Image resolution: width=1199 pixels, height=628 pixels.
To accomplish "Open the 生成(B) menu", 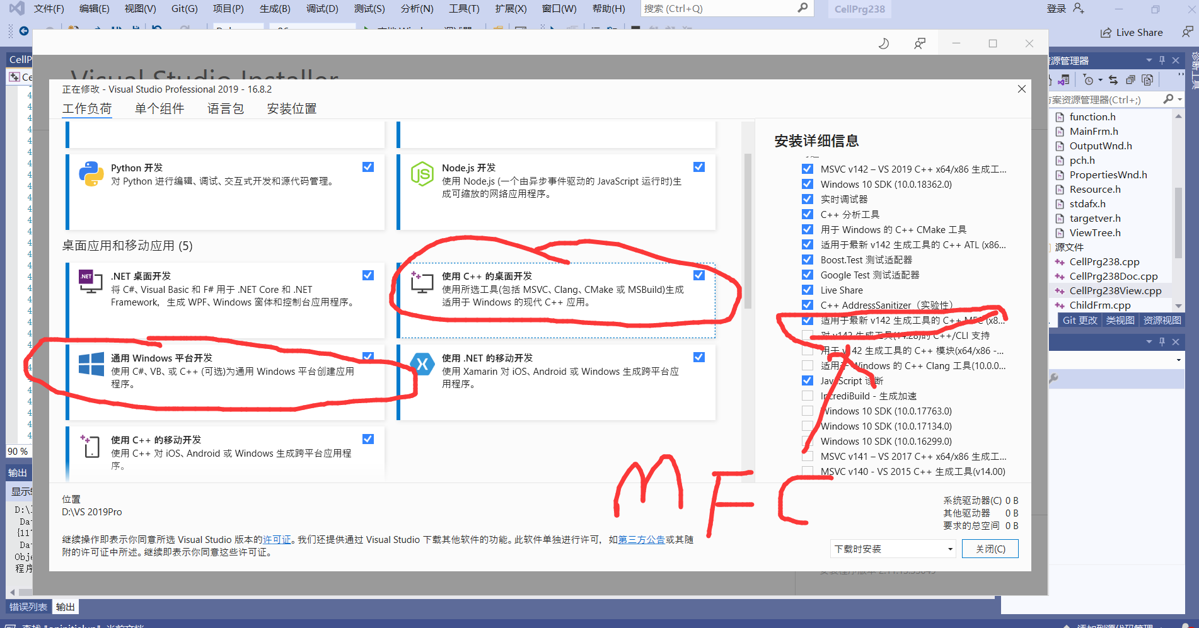I will click(275, 8).
